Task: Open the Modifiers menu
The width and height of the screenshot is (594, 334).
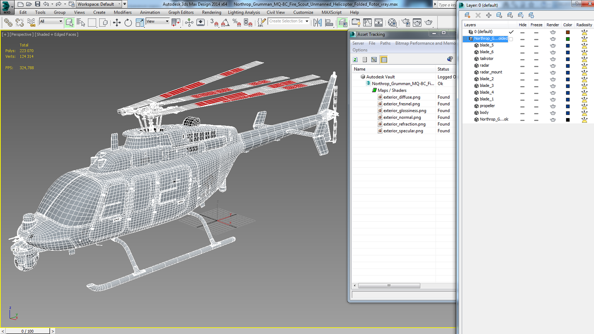Action: click(123, 12)
